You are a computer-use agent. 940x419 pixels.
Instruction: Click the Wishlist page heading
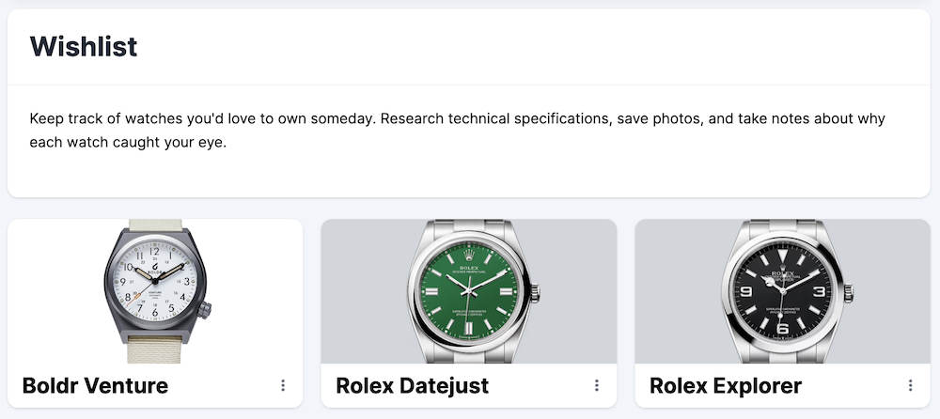84,46
